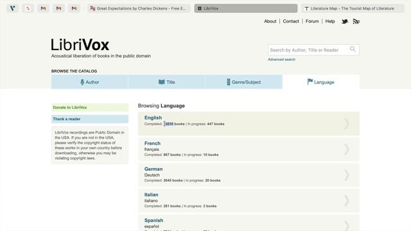Click English 'In progress: 447 books' text

(x=205, y=124)
